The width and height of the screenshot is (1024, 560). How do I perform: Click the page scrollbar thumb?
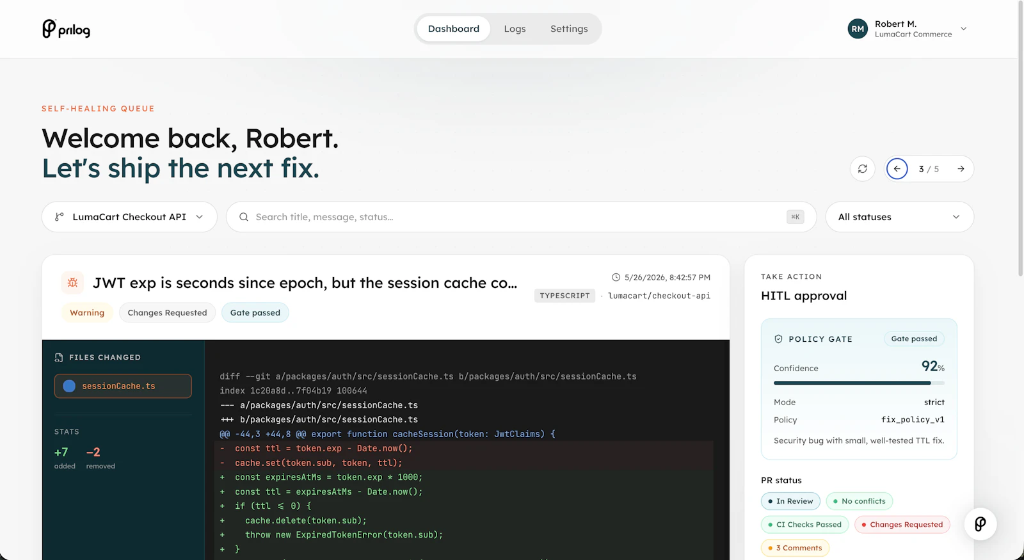point(1021,138)
